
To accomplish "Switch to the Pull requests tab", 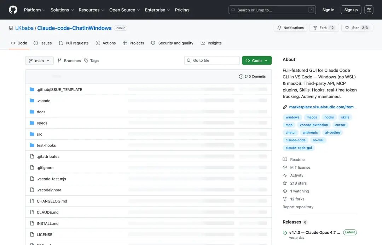I will tap(74, 43).
